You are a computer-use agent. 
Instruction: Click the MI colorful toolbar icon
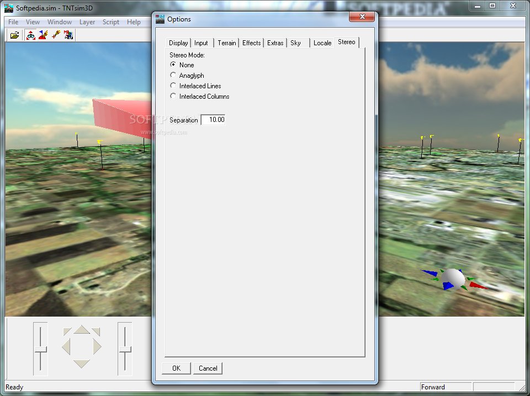click(68, 35)
